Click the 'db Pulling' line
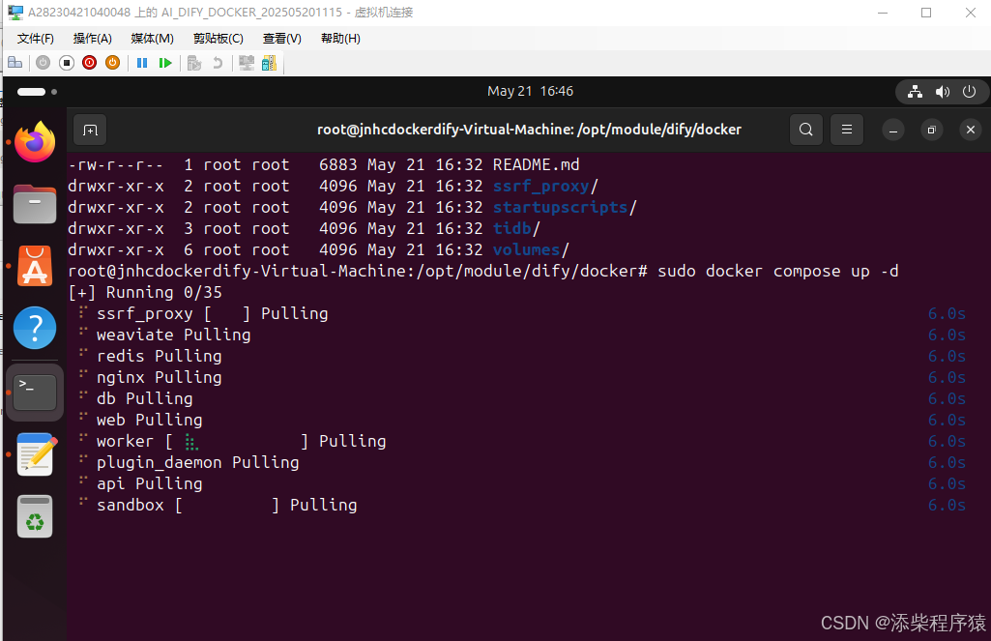This screenshot has height=641, width=991. [144, 399]
